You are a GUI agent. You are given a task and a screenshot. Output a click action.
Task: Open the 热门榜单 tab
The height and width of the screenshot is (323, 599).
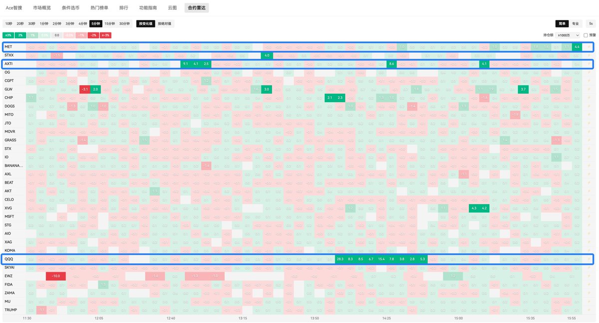[99, 8]
